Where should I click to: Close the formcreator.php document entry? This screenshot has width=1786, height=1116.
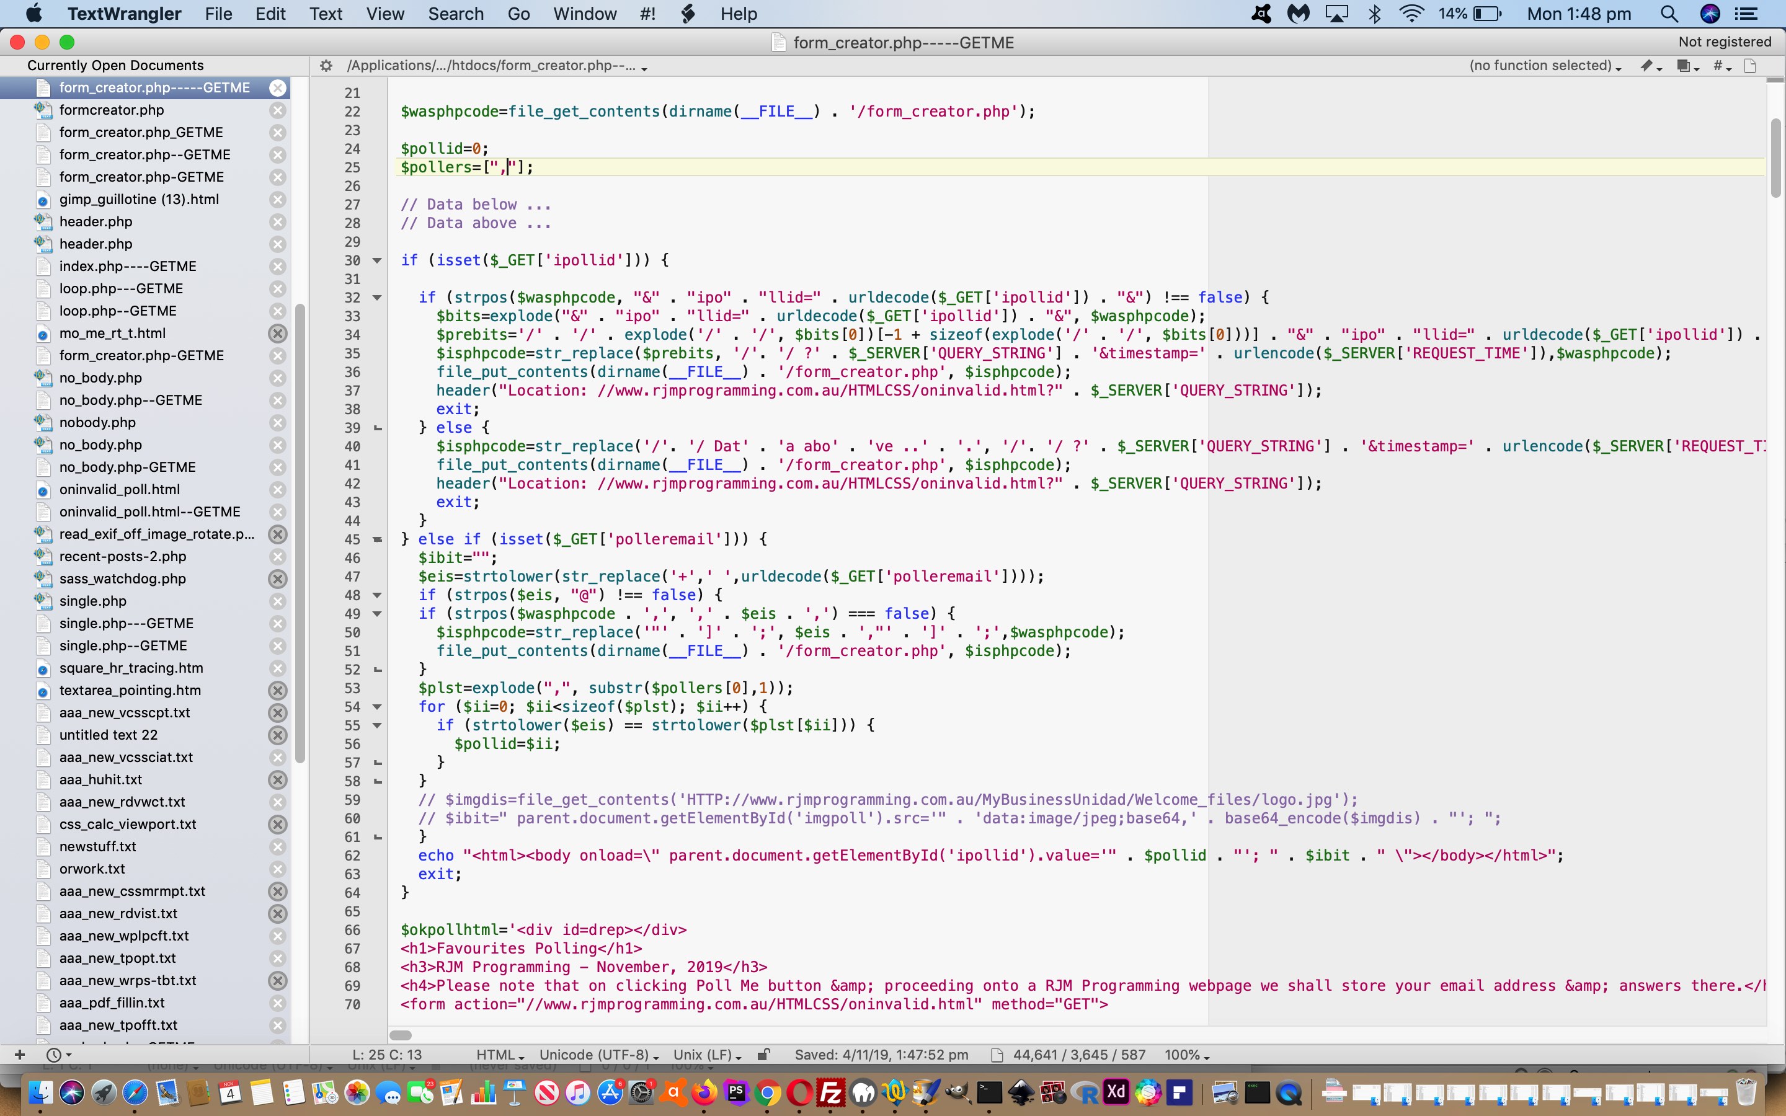coord(277,110)
